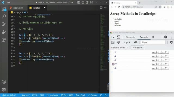Show more DevTools tabs chevron
This screenshot has width=174, height=97.
click(x=153, y=37)
